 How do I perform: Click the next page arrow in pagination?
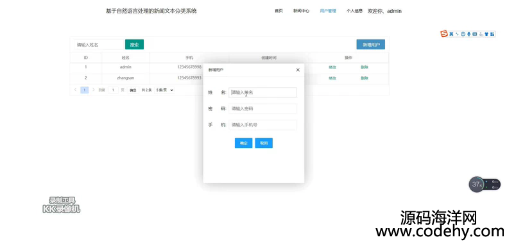[x=94, y=90]
